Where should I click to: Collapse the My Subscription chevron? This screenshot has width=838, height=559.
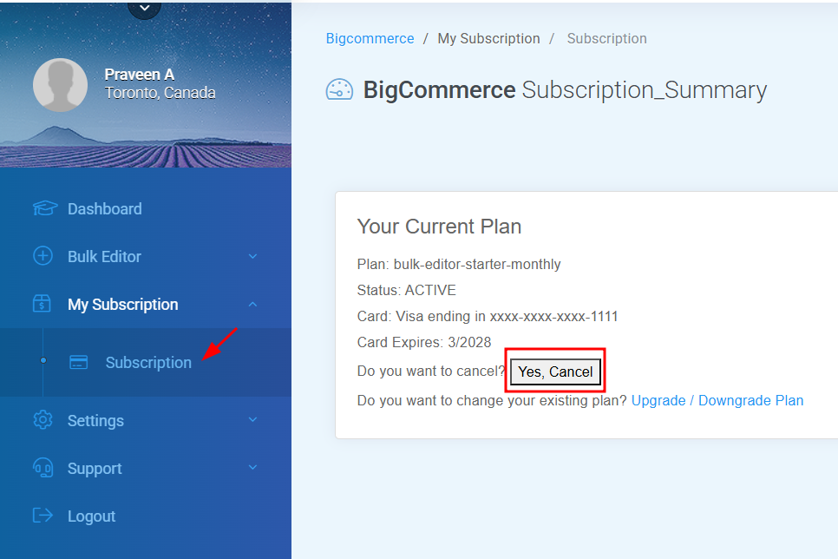tap(252, 305)
